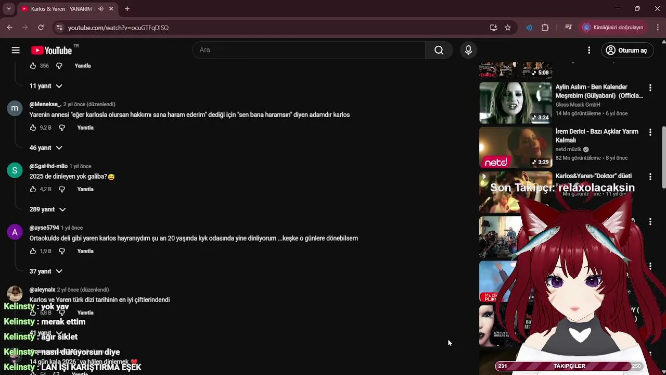Click the address bar URL
This screenshot has width=666, height=375.
(x=118, y=28)
